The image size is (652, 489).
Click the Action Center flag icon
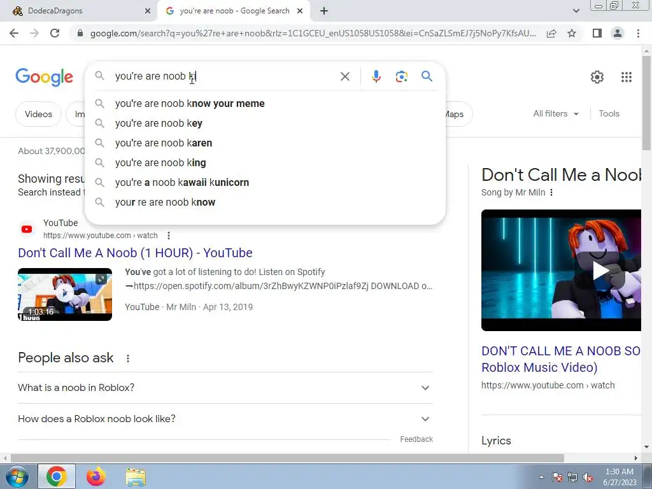(x=556, y=478)
